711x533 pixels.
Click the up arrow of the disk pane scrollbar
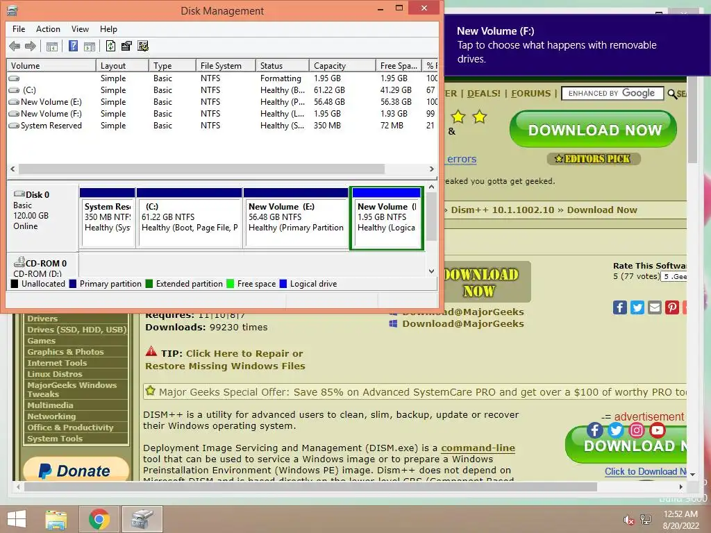[431, 187]
